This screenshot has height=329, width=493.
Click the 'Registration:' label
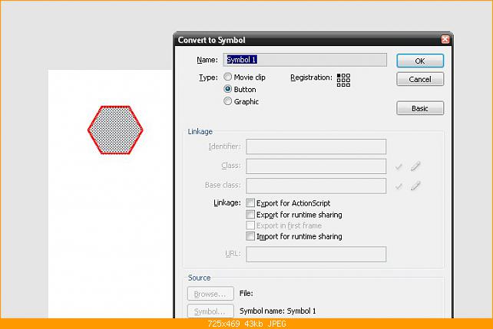coord(311,77)
